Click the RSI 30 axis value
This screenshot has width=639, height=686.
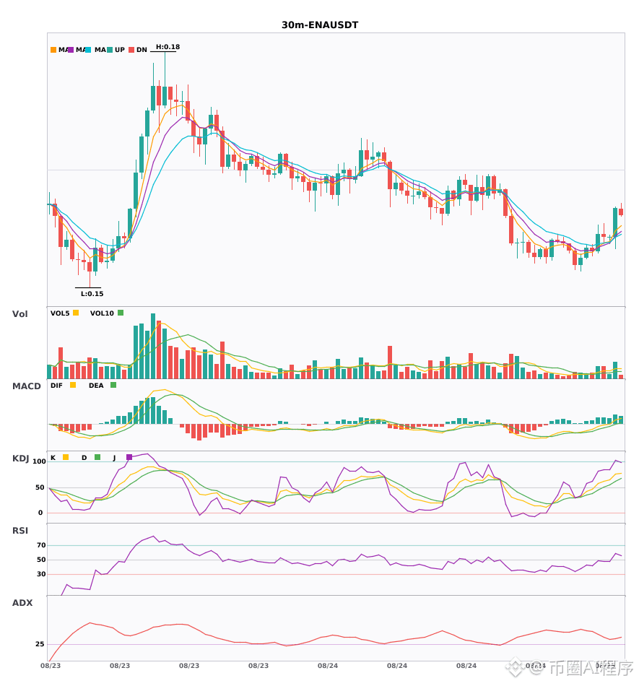(41, 574)
